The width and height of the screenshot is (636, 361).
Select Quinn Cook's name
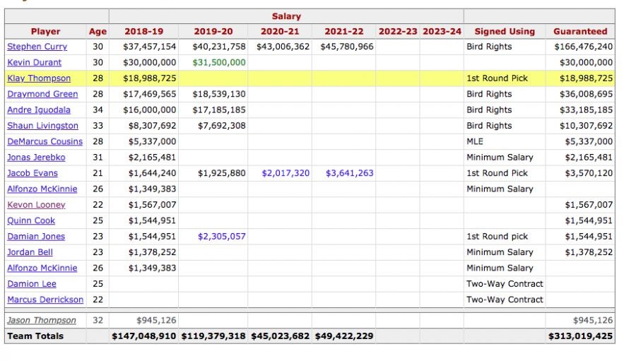[31, 220]
